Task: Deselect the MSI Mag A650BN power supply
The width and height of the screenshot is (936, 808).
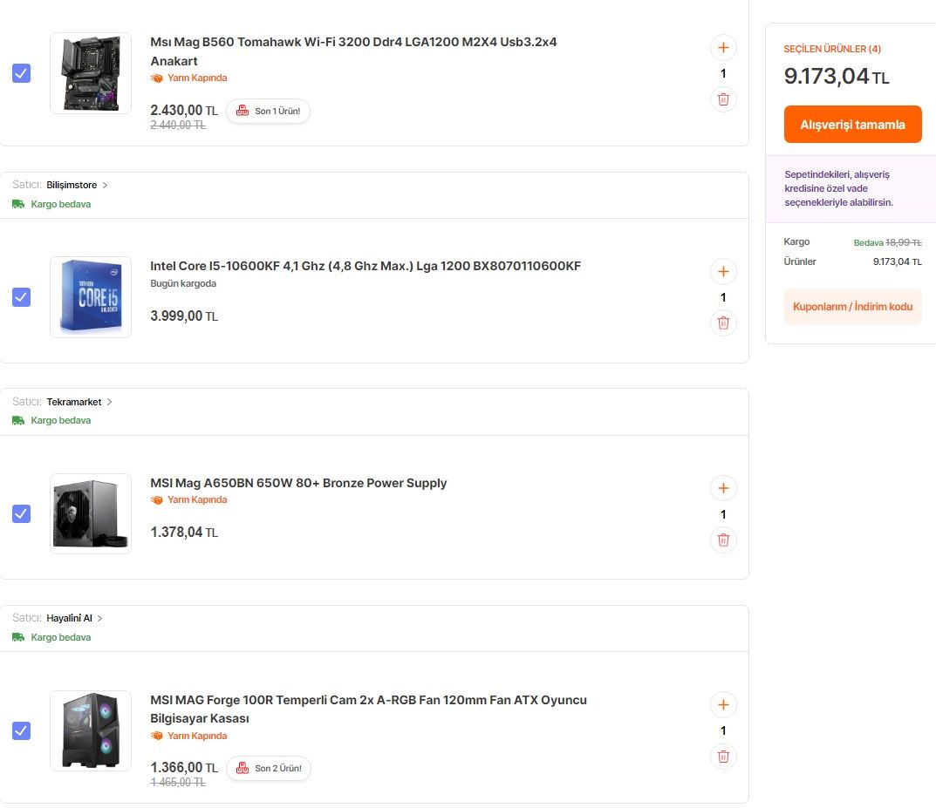Action: 22,513
